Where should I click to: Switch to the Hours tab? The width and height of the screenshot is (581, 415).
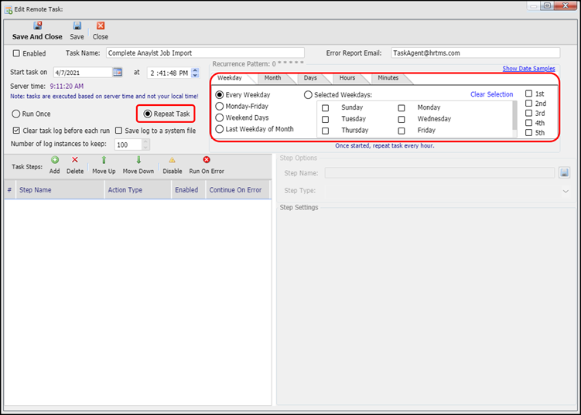pyautogui.click(x=347, y=78)
